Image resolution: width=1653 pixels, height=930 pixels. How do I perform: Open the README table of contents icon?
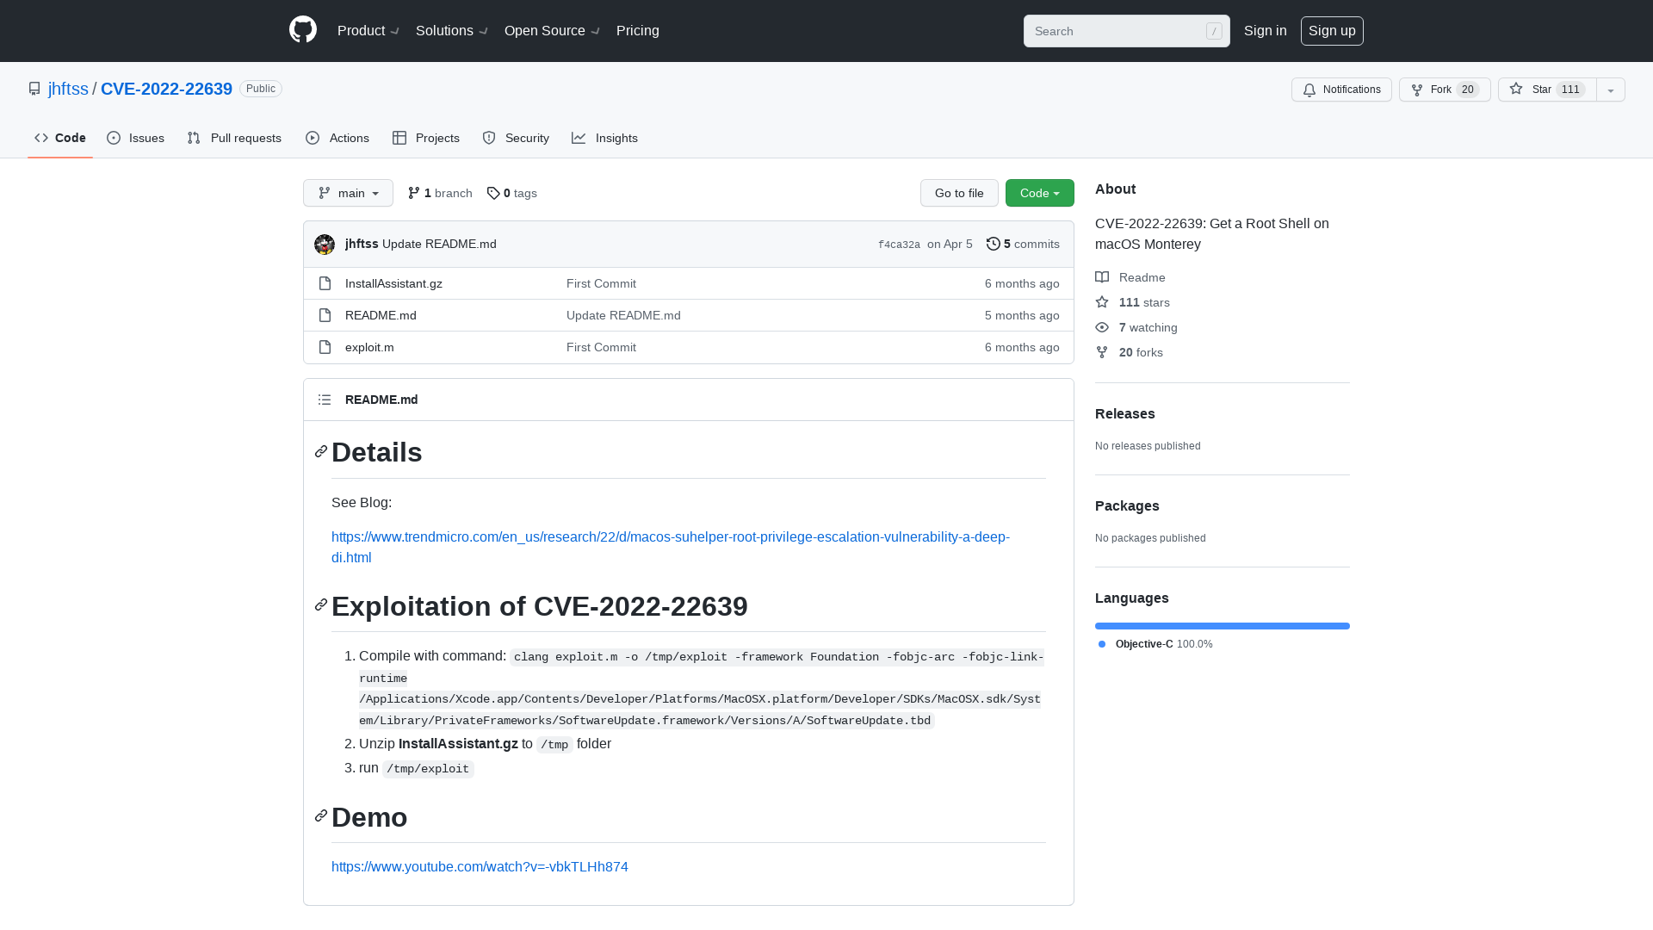325,400
